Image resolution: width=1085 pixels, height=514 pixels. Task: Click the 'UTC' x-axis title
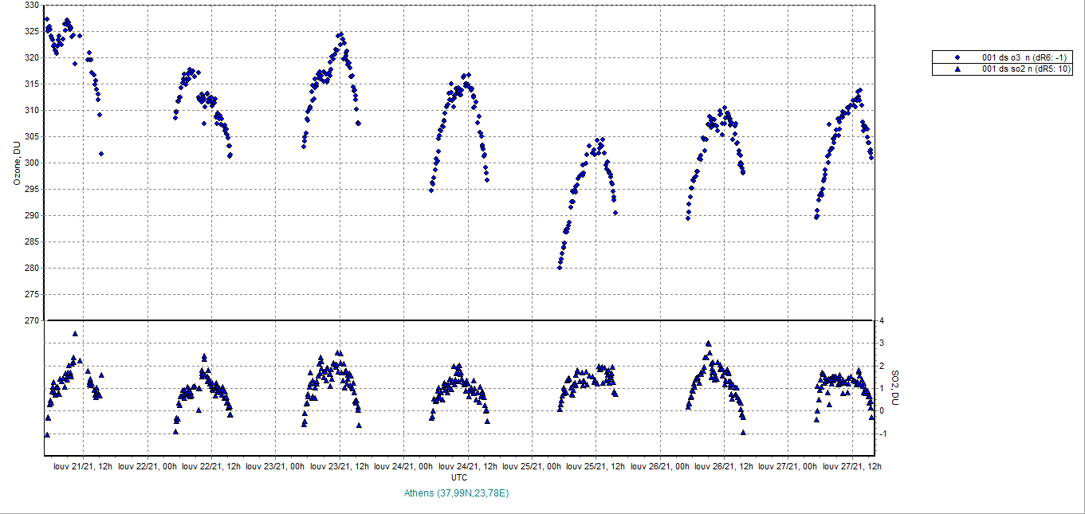pyautogui.click(x=459, y=477)
